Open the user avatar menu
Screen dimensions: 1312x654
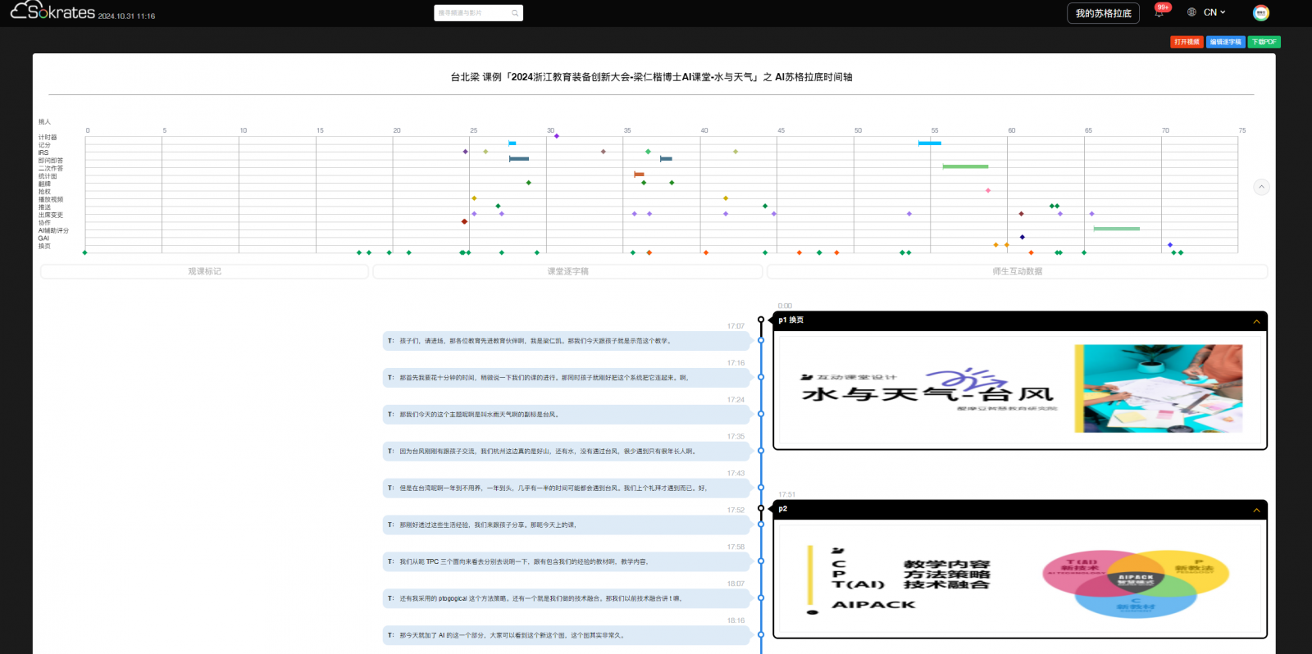click(x=1260, y=13)
